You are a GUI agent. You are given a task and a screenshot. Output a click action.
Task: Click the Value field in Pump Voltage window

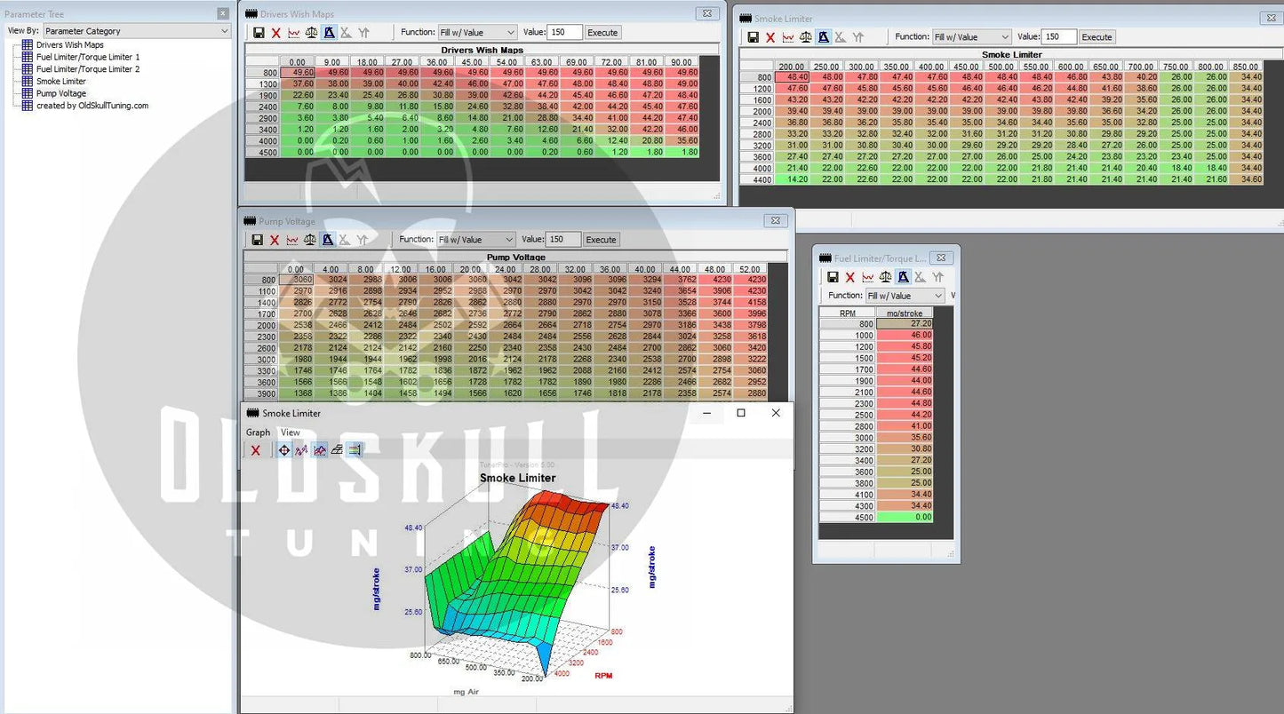pos(563,240)
